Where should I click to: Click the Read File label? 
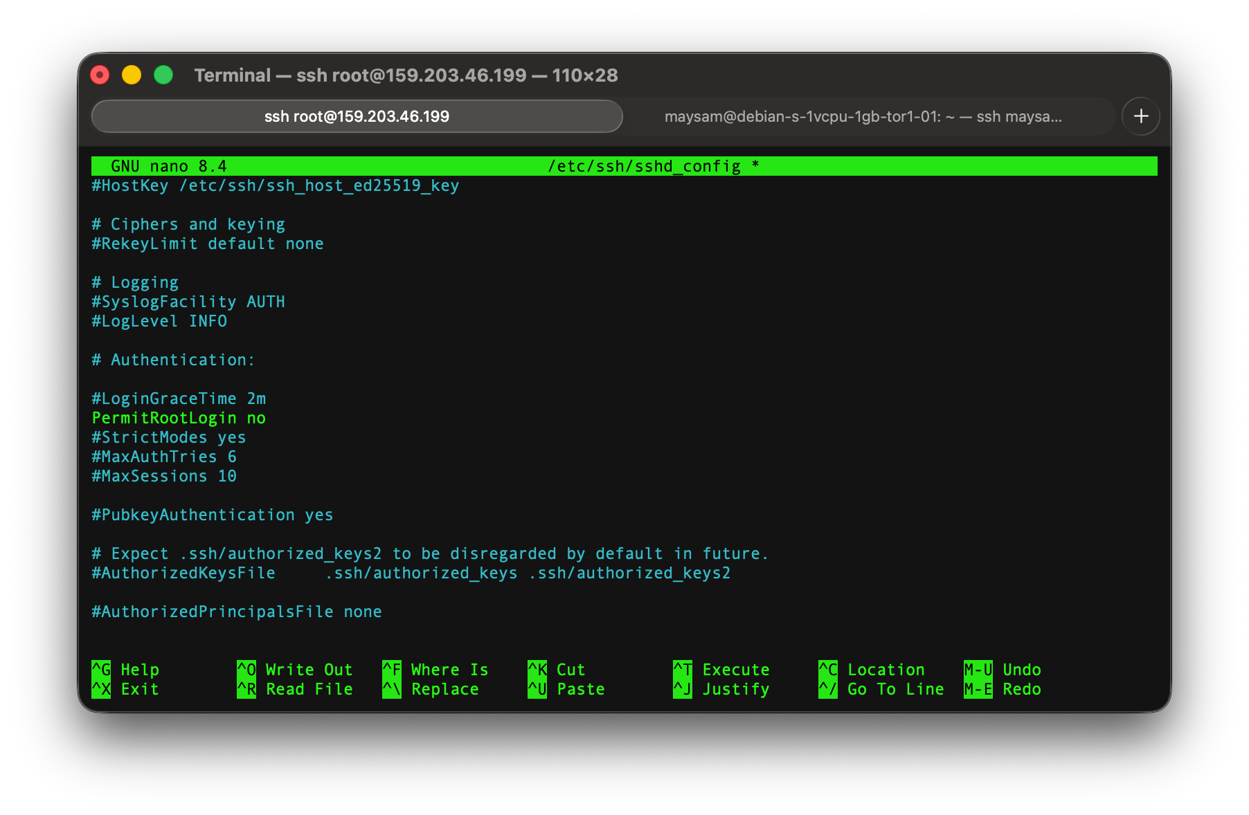(309, 689)
